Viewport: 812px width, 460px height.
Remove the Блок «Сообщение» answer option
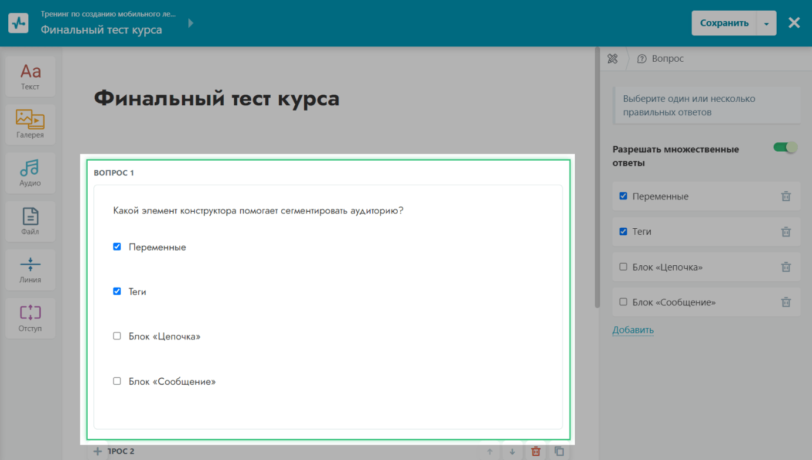coord(786,302)
